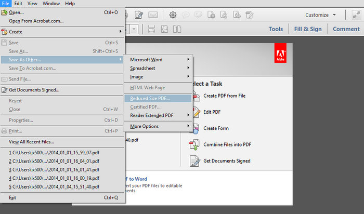Select Send File... in File menu
Image resolution: width=364 pixels, height=214 pixels.
point(62,79)
